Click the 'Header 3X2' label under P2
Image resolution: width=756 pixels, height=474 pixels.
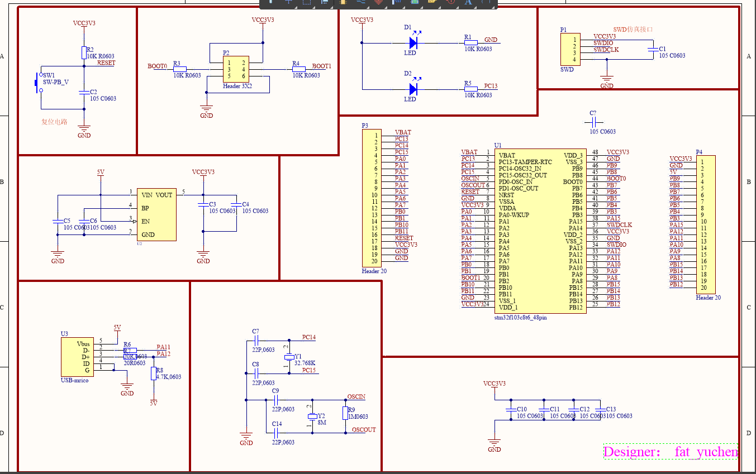click(237, 87)
